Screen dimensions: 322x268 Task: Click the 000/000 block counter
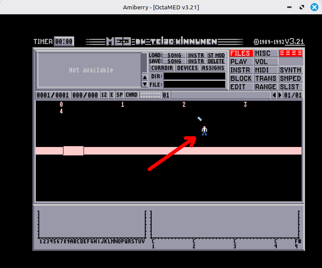point(85,95)
